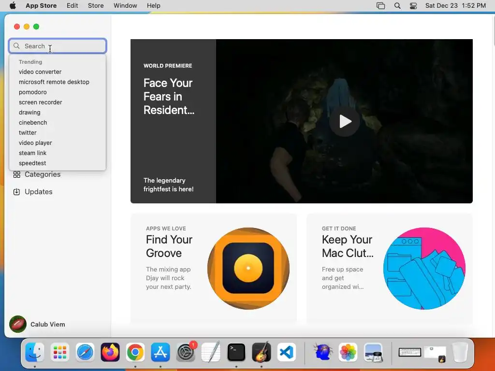
Task: Open minimized document window in Dock
Action: [409, 352]
